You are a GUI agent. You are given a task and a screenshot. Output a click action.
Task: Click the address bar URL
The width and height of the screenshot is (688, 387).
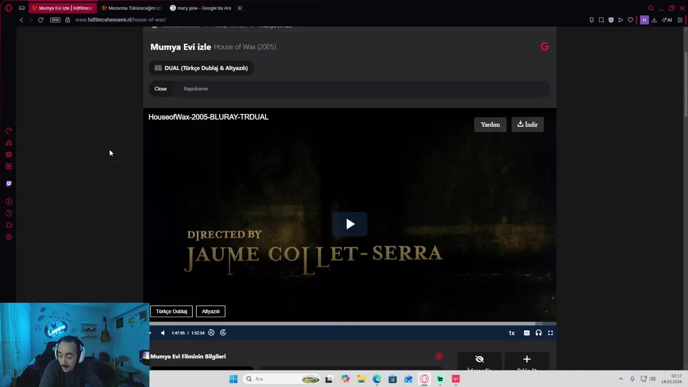coord(120,20)
